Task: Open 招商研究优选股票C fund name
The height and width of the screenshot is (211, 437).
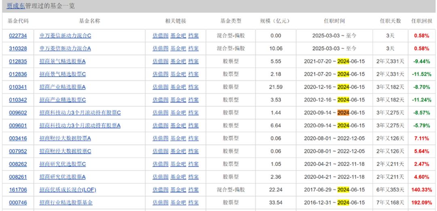Action: (62, 164)
